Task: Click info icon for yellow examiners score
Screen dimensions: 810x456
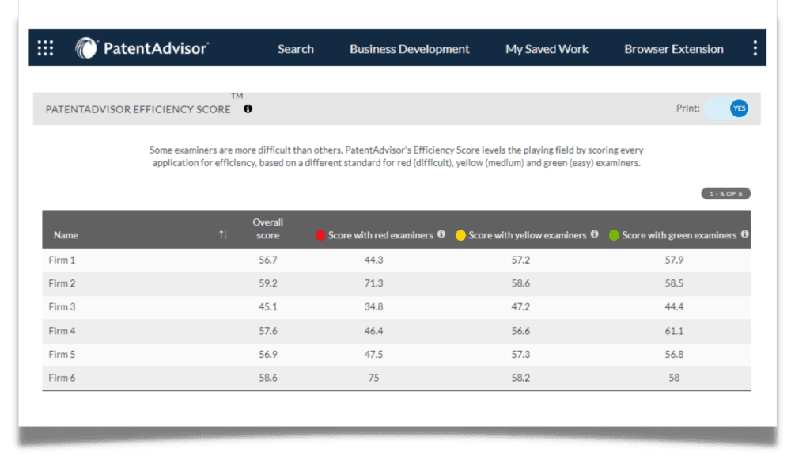Action: coord(595,234)
